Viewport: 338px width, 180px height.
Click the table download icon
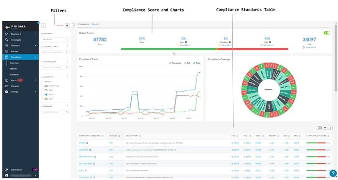(x=330, y=128)
